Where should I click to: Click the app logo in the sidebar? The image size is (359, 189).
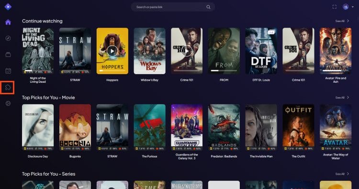8,7
